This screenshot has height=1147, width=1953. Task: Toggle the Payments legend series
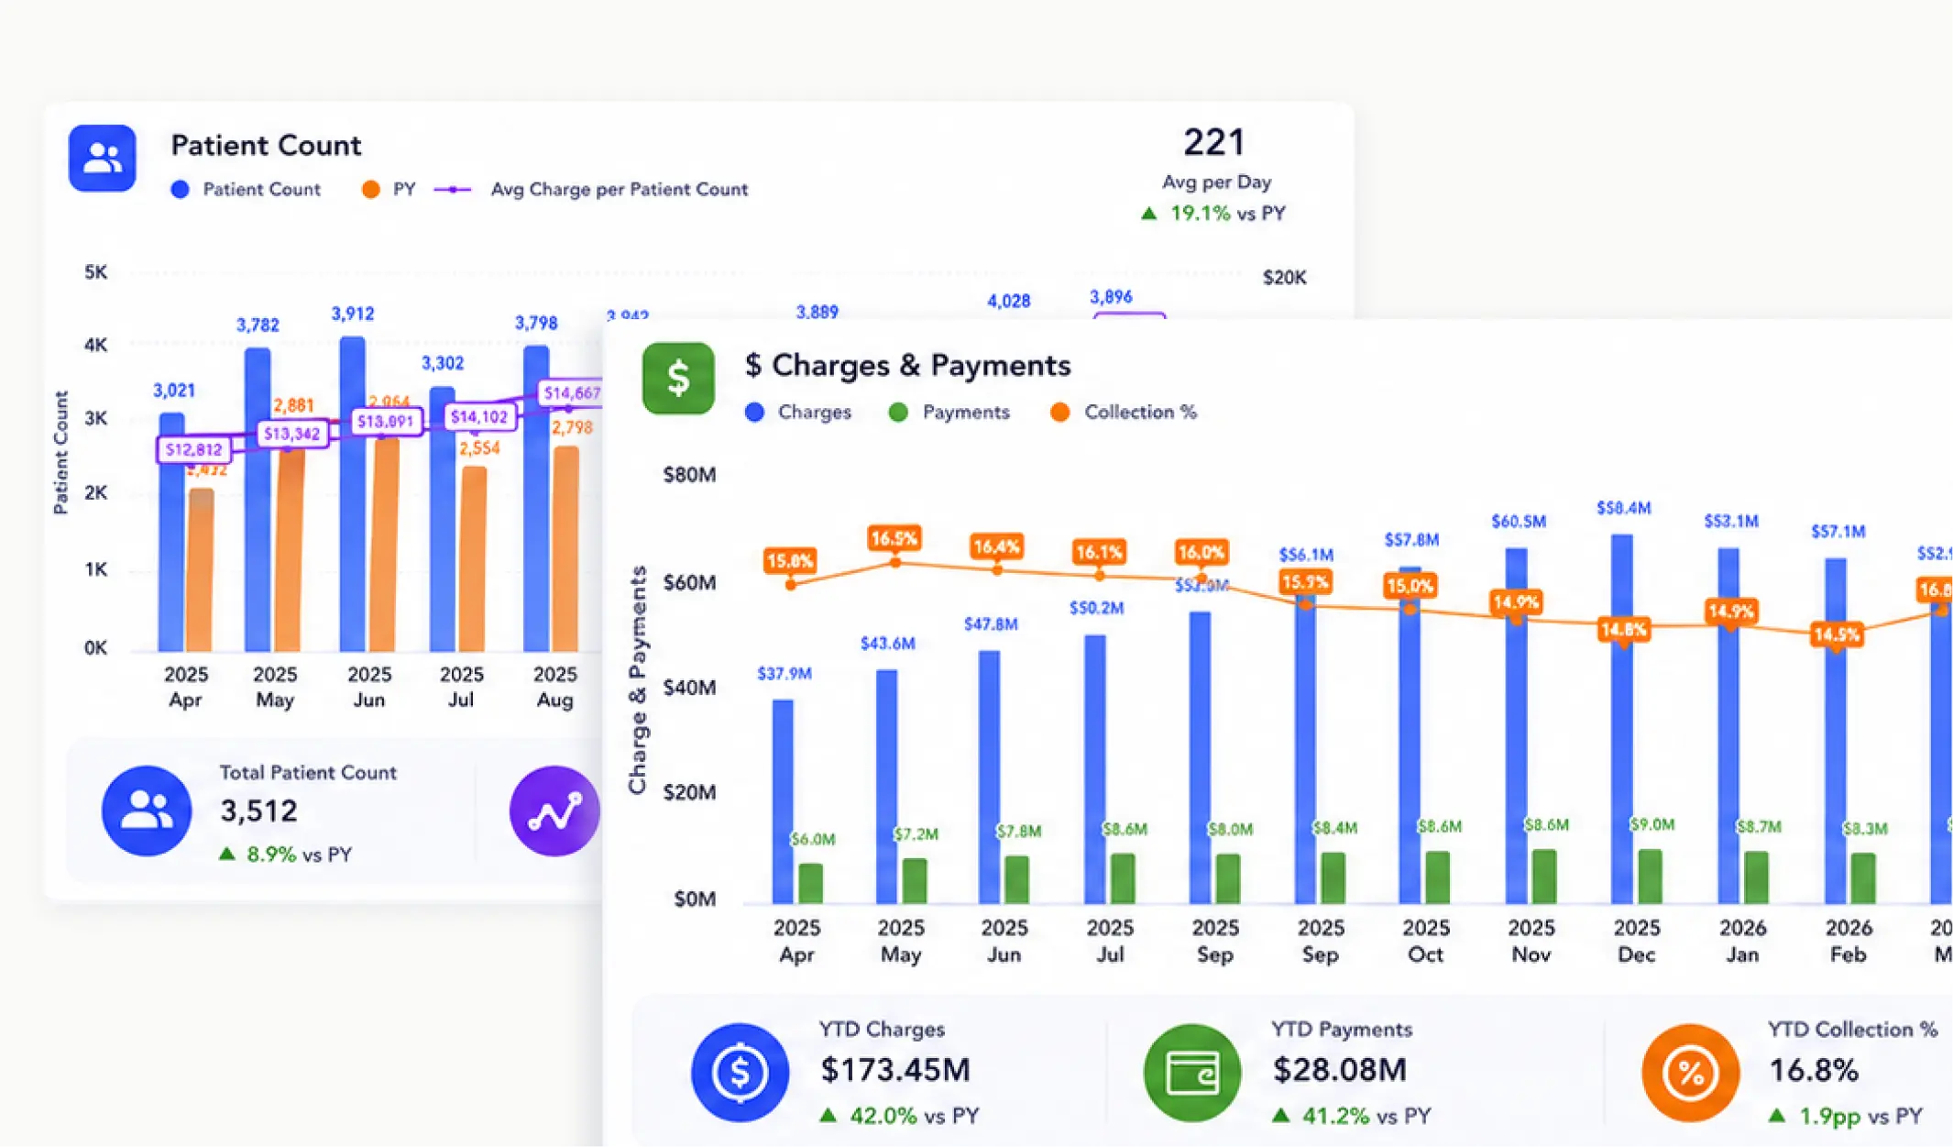(x=949, y=413)
